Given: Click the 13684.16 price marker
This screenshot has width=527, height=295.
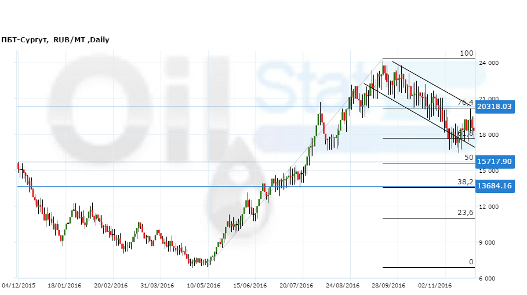Looking at the screenshot, I should coord(495,186).
